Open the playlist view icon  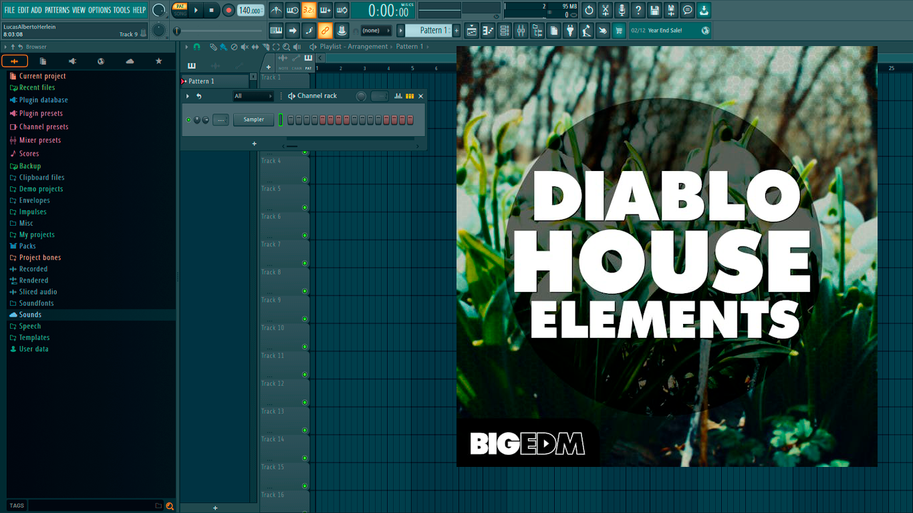click(472, 30)
